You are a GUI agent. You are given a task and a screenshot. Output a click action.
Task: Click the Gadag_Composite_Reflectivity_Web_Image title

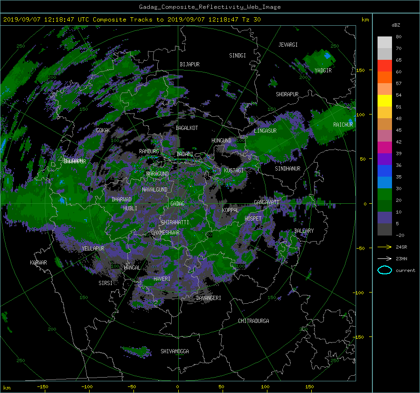tap(210, 7)
